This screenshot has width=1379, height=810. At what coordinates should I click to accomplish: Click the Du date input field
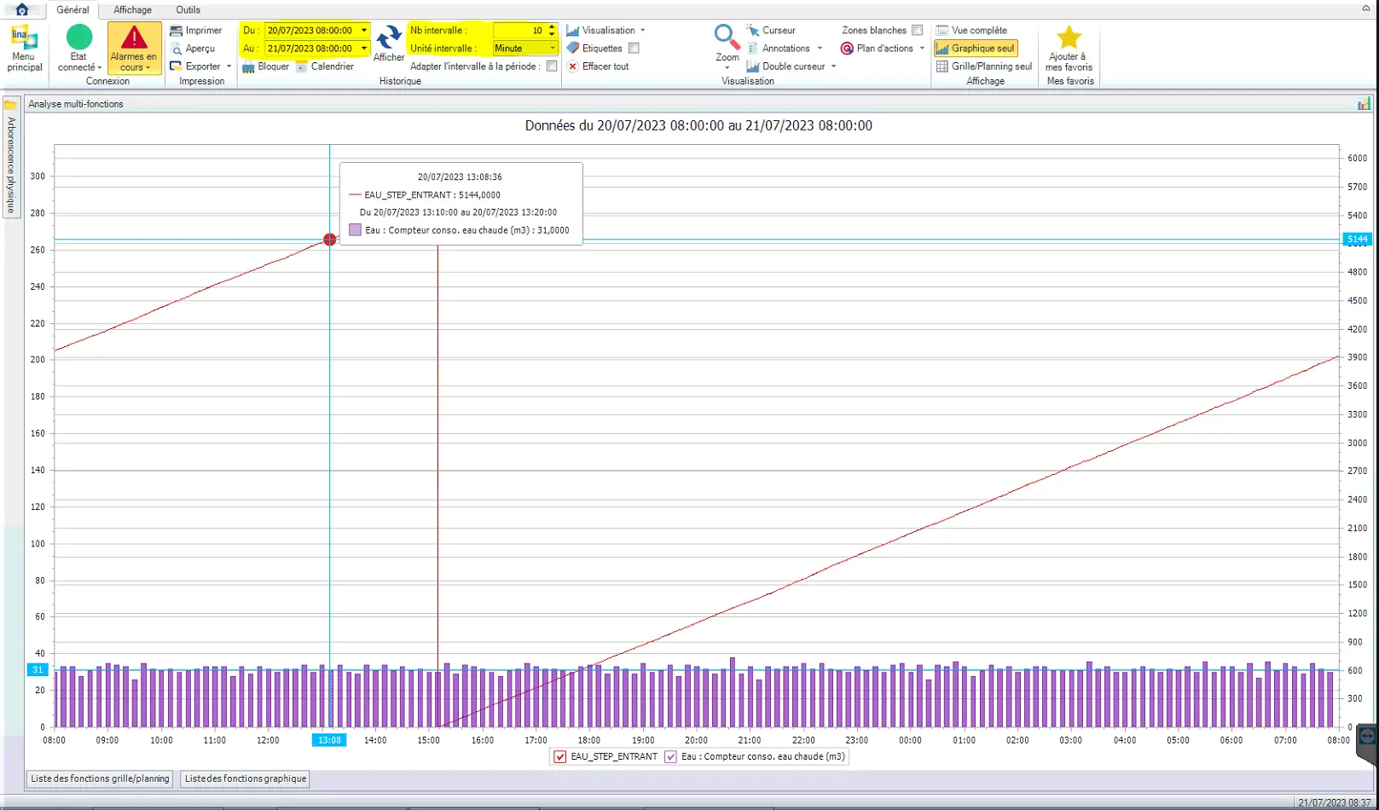310,31
